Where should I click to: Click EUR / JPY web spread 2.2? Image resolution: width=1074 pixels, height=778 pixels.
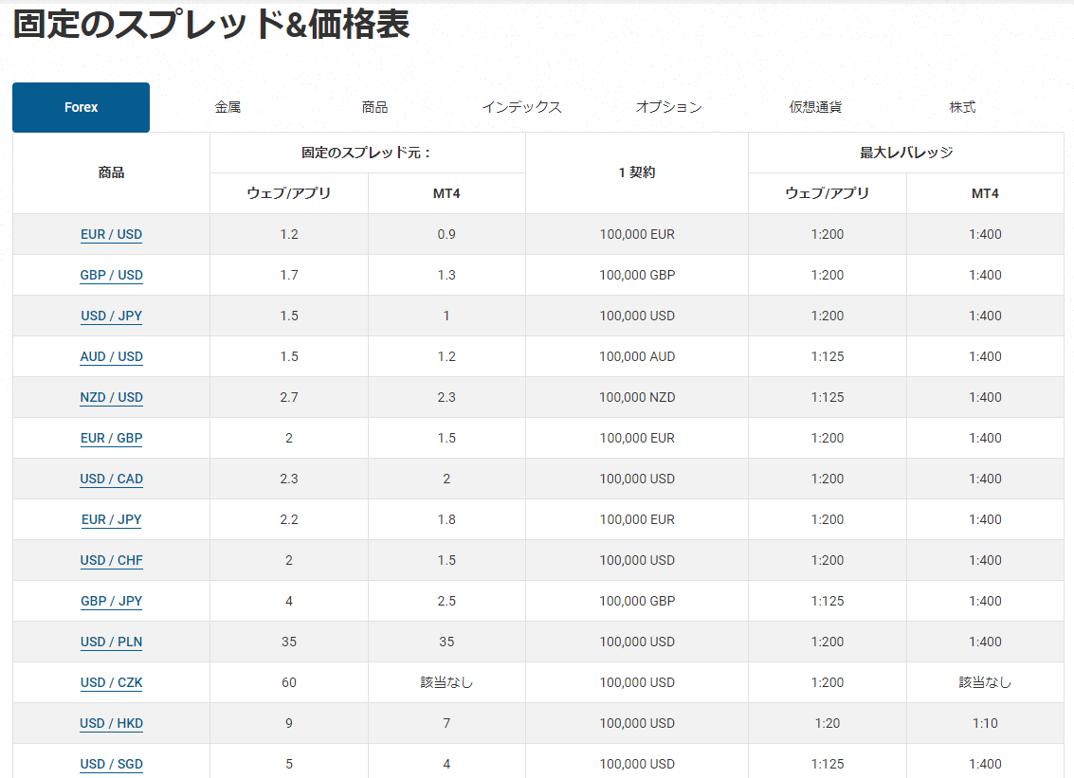coord(289,520)
